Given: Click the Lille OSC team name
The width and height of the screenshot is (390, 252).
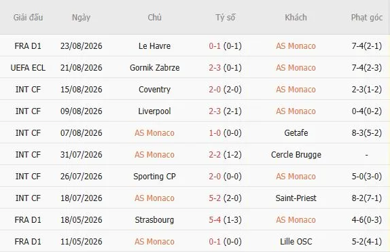Looking at the screenshot, I should click(x=296, y=242).
